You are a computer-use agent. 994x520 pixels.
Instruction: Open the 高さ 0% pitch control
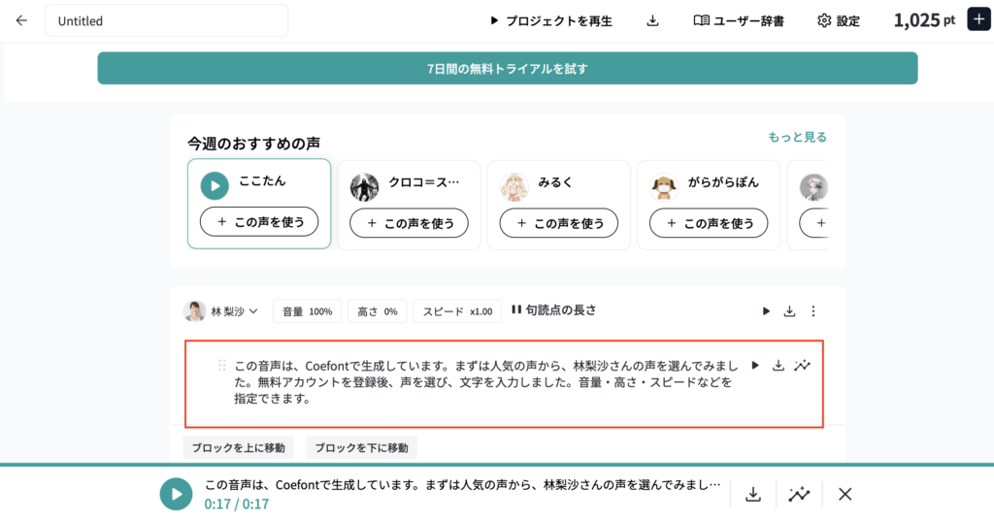click(x=377, y=311)
